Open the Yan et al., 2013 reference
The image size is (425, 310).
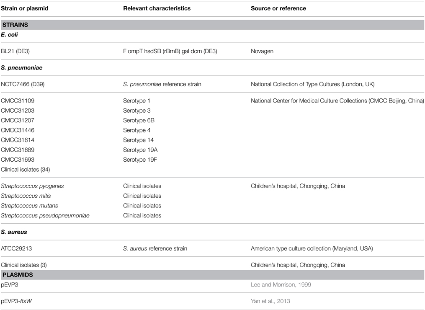click(x=270, y=301)
